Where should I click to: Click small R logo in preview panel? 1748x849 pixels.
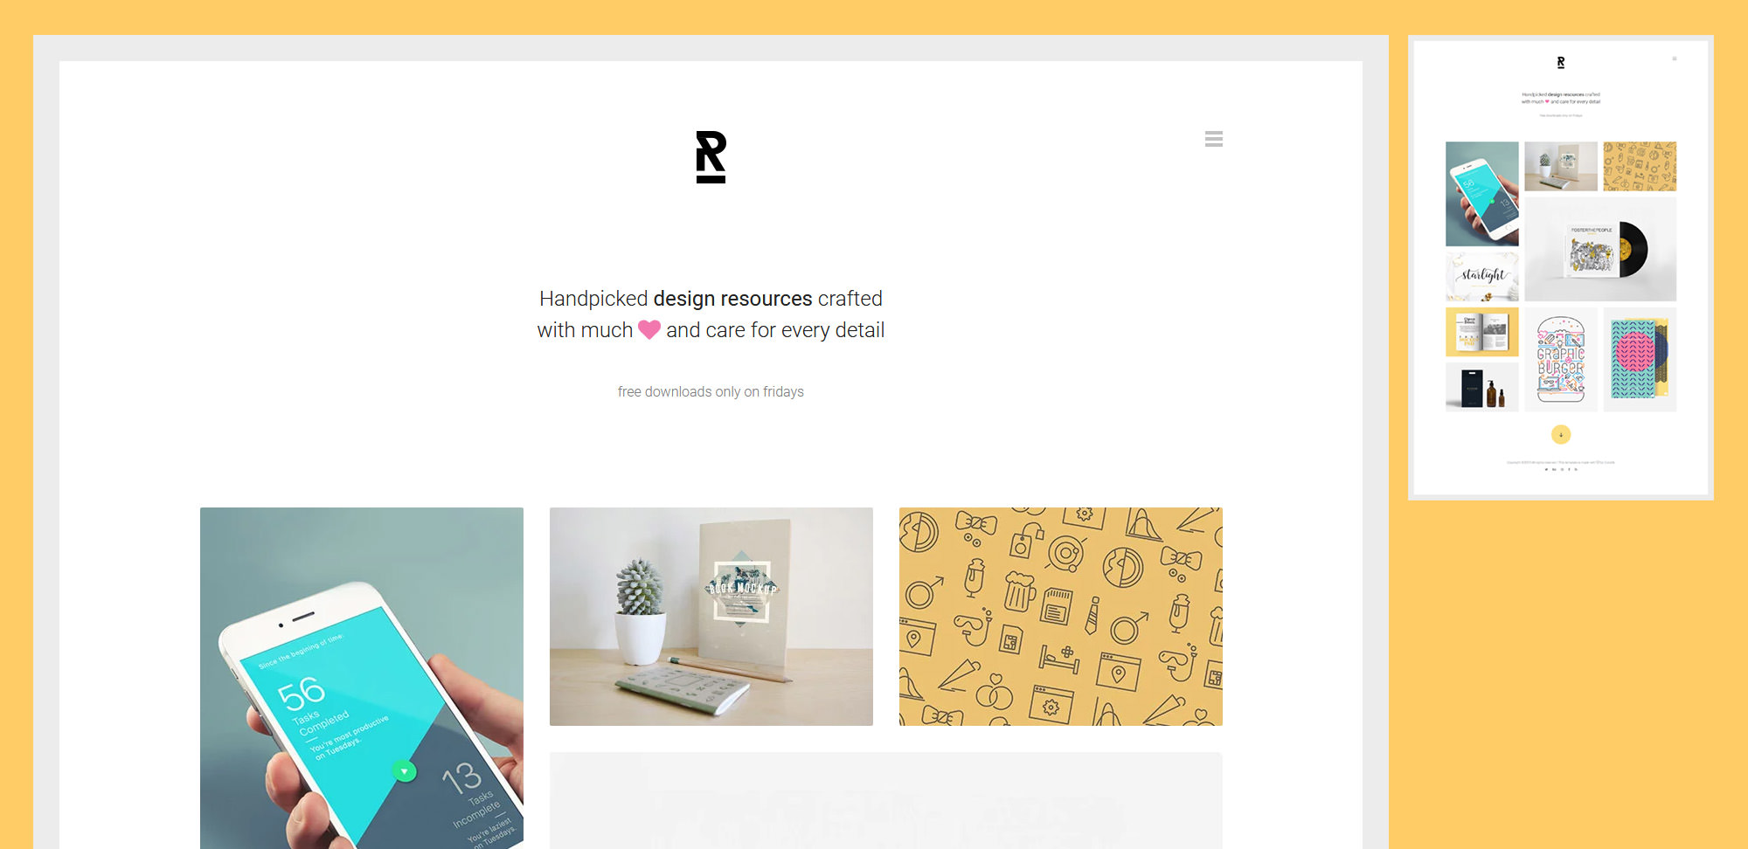coord(1561,63)
